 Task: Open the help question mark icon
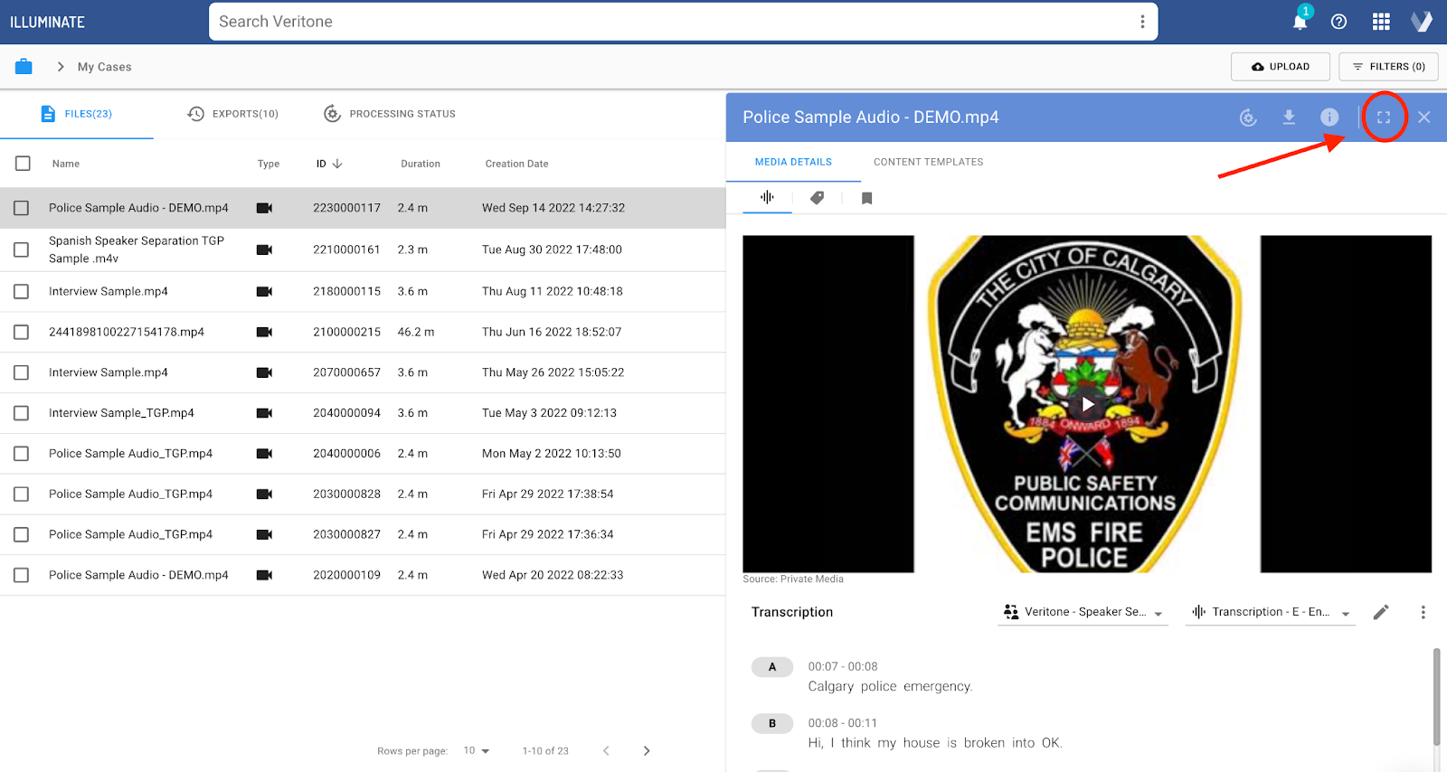click(1339, 22)
